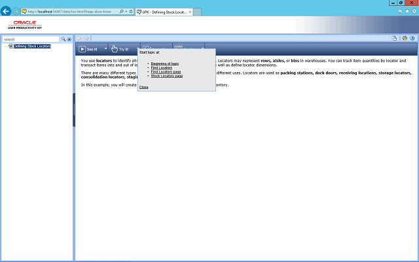
Task: Click the share link icon in the UPK toolbar
Action: pos(394,38)
